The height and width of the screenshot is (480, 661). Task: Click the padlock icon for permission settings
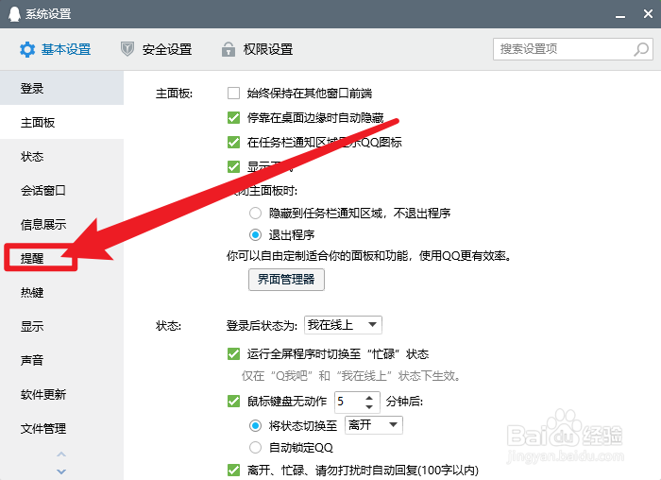(x=229, y=49)
